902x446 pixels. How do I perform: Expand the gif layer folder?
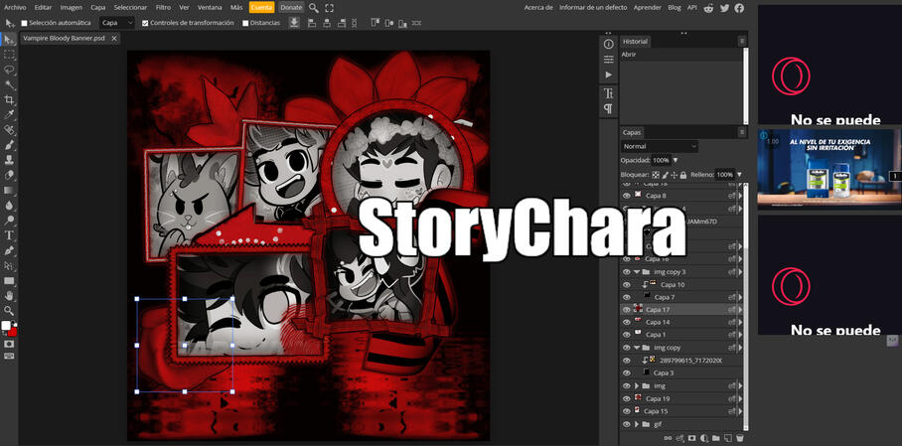coord(636,424)
